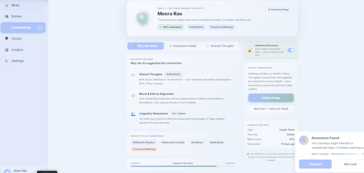Click the Resonance Radar tab icon
Screen dimensions: 364x173
pyautogui.click(x=171, y=46)
